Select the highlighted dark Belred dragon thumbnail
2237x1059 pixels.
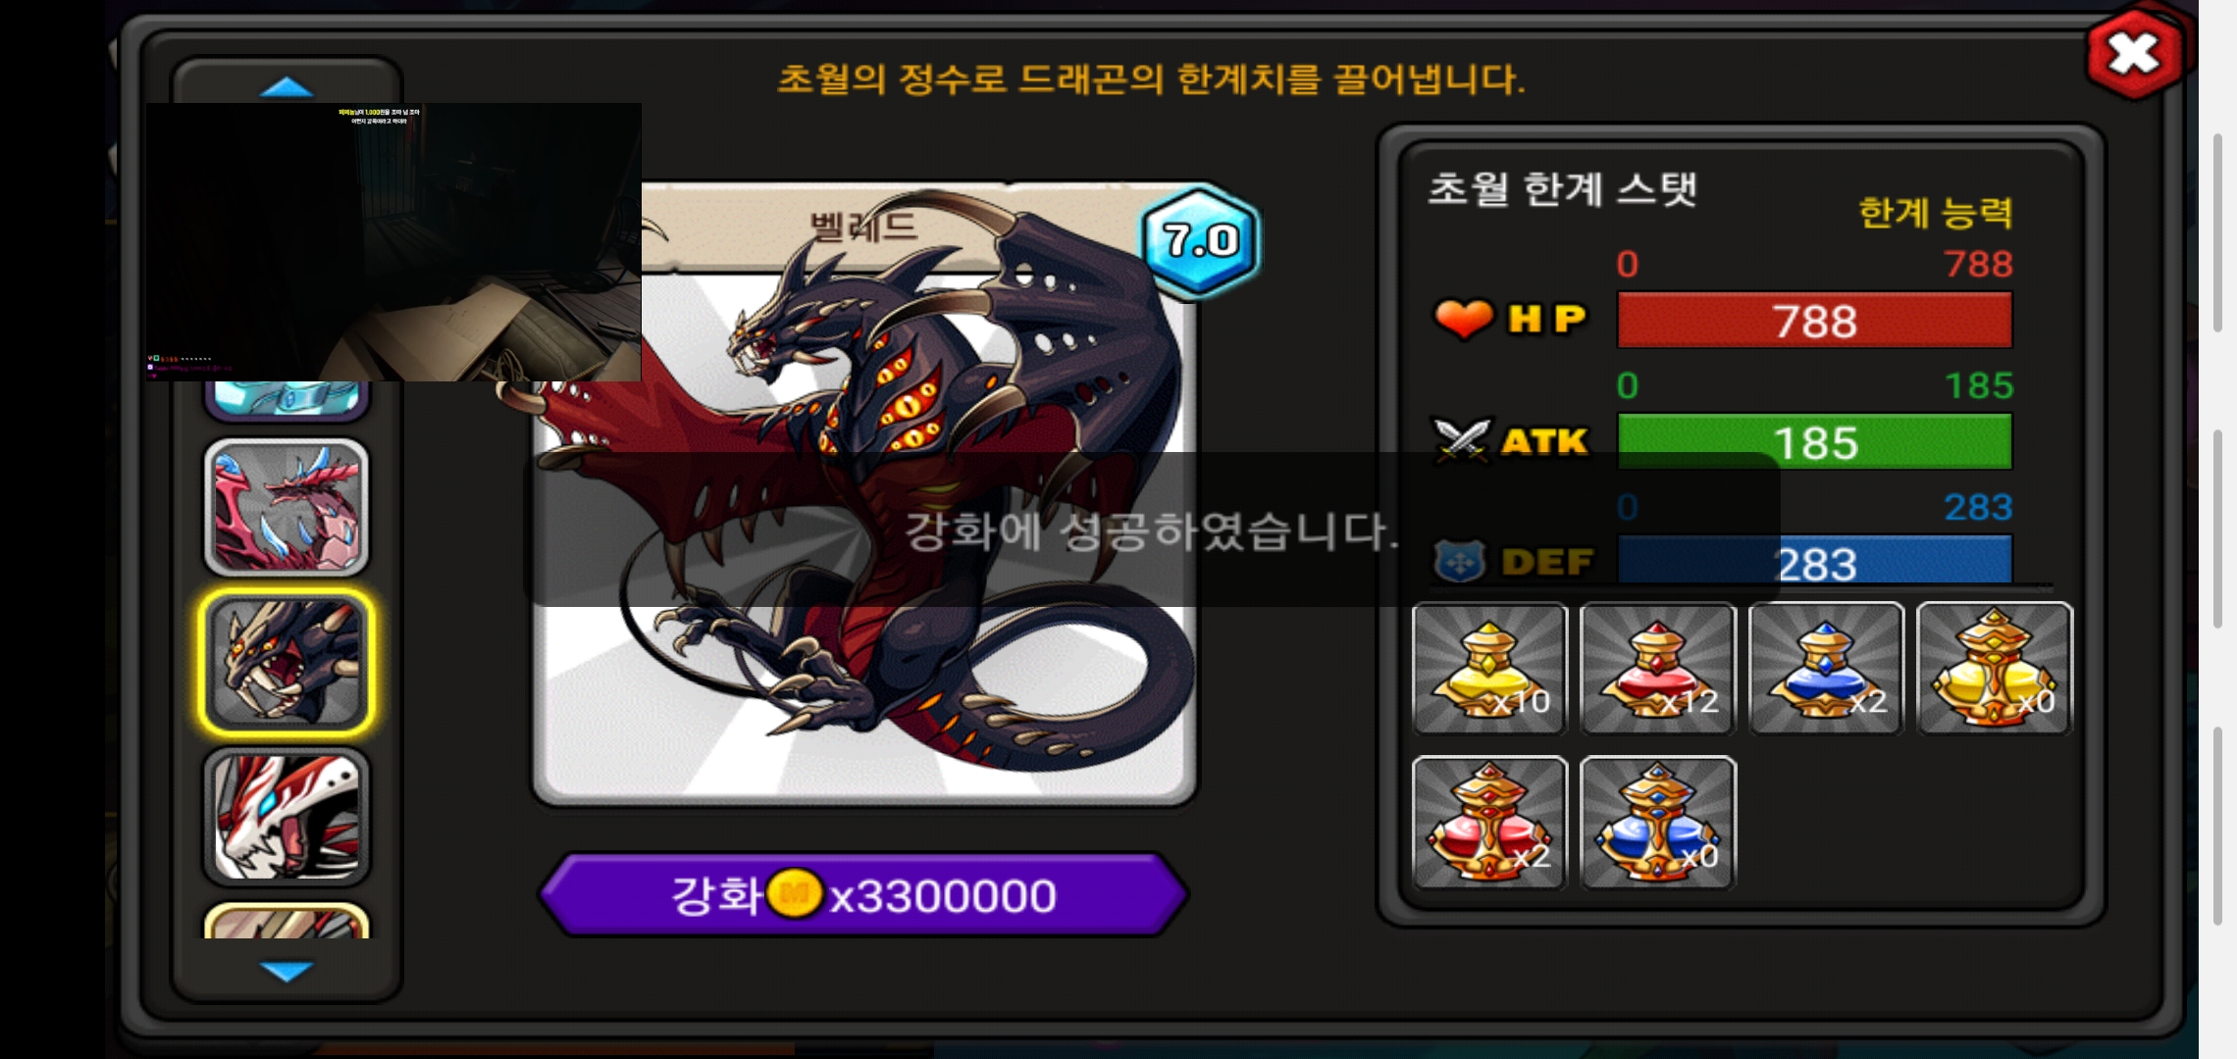(x=286, y=662)
